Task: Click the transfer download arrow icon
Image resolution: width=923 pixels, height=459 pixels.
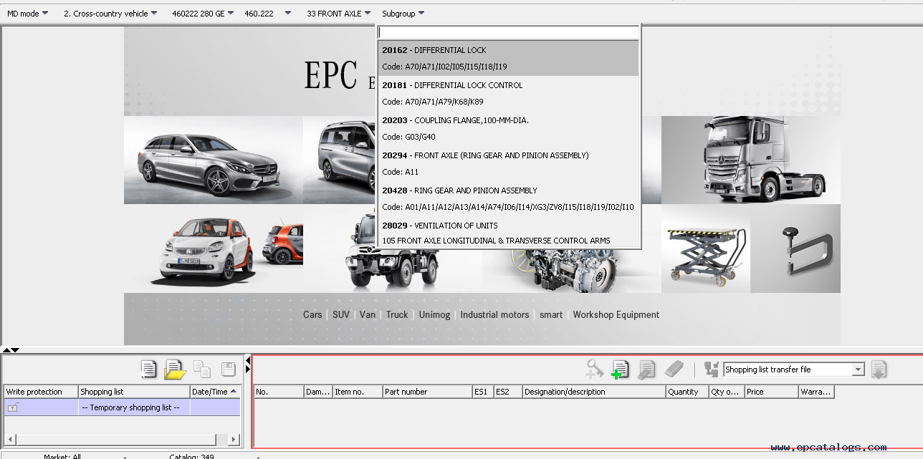Action: coord(879,369)
